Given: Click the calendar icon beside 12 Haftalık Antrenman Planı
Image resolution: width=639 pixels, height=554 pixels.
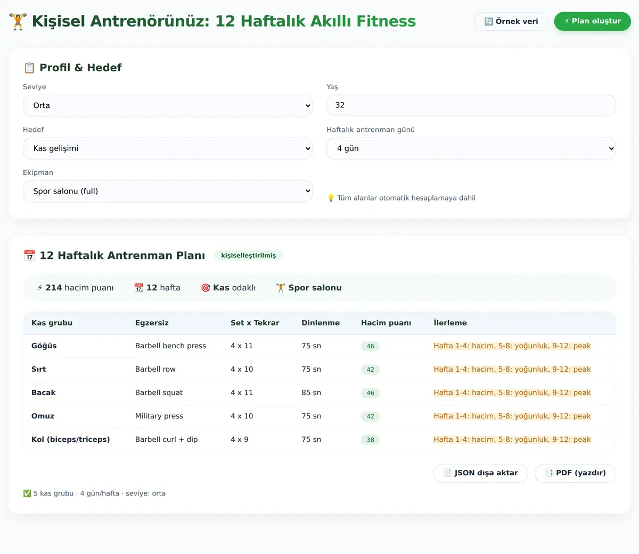Looking at the screenshot, I should coord(29,255).
